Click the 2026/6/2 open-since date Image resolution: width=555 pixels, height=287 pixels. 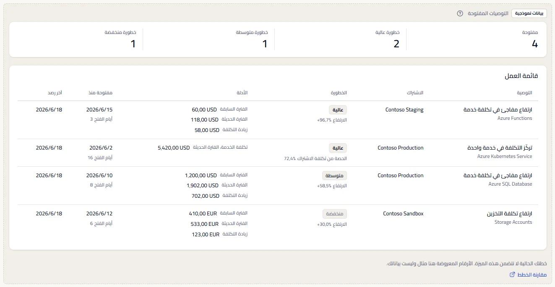click(x=101, y=148)
